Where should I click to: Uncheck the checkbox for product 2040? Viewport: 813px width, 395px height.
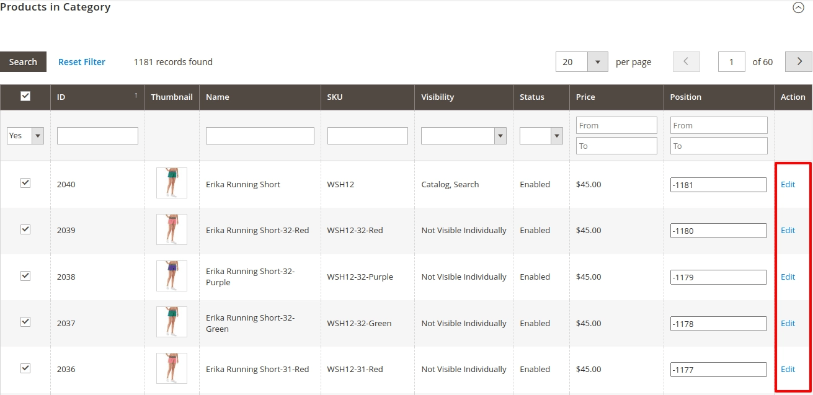coord(25,183)
